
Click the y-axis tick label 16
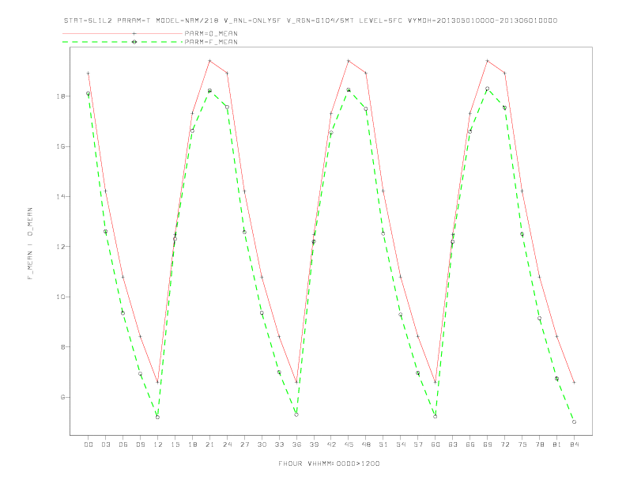coord(61,146)
